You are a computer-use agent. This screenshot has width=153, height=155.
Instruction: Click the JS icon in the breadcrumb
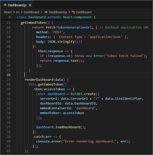[x=46, y=12]
